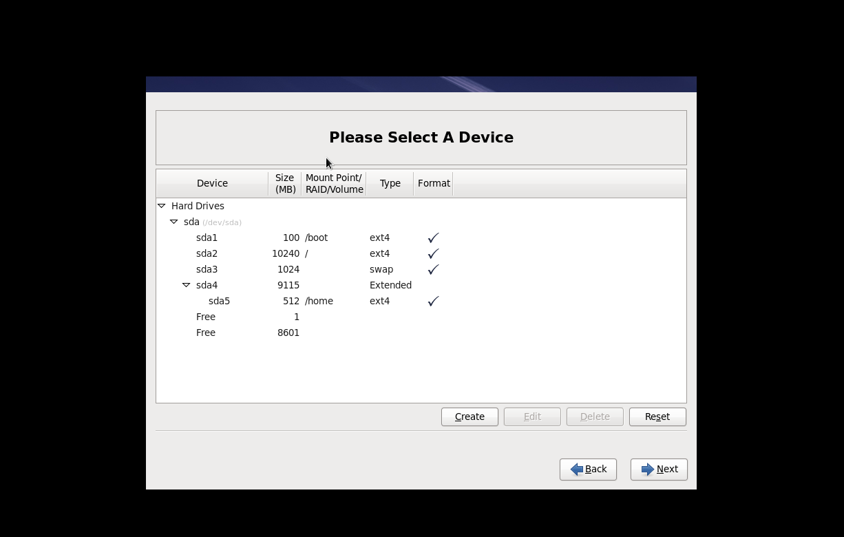Screen dimensions: 844x537
Task: Select the 8601 MB Free space row
Action: 421,333
